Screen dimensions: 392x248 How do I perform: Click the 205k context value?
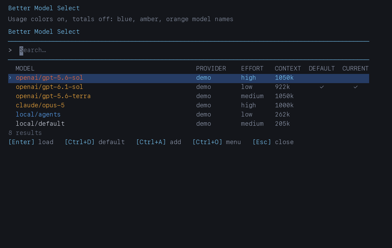click(x=282, y=124)
